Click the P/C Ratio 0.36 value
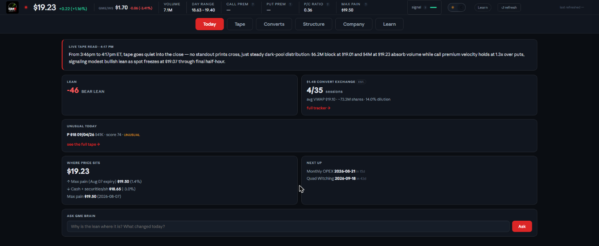 [308, 10]
